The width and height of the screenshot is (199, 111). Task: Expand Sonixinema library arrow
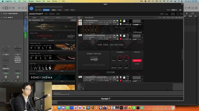pyautogui.click(x=74, y=81)
